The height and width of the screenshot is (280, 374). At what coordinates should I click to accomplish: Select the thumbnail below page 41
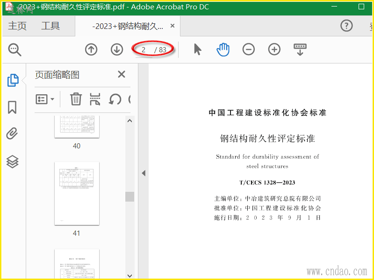[77, 264]
